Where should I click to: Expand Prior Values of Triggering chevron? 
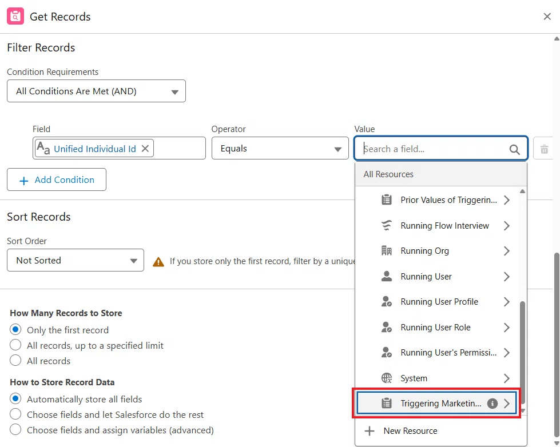tap(506, 200)
